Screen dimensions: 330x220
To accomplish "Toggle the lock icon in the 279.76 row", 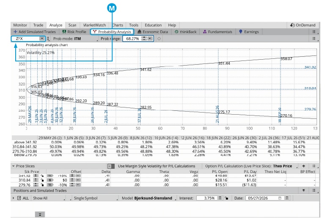I will [x=42, y=185].
